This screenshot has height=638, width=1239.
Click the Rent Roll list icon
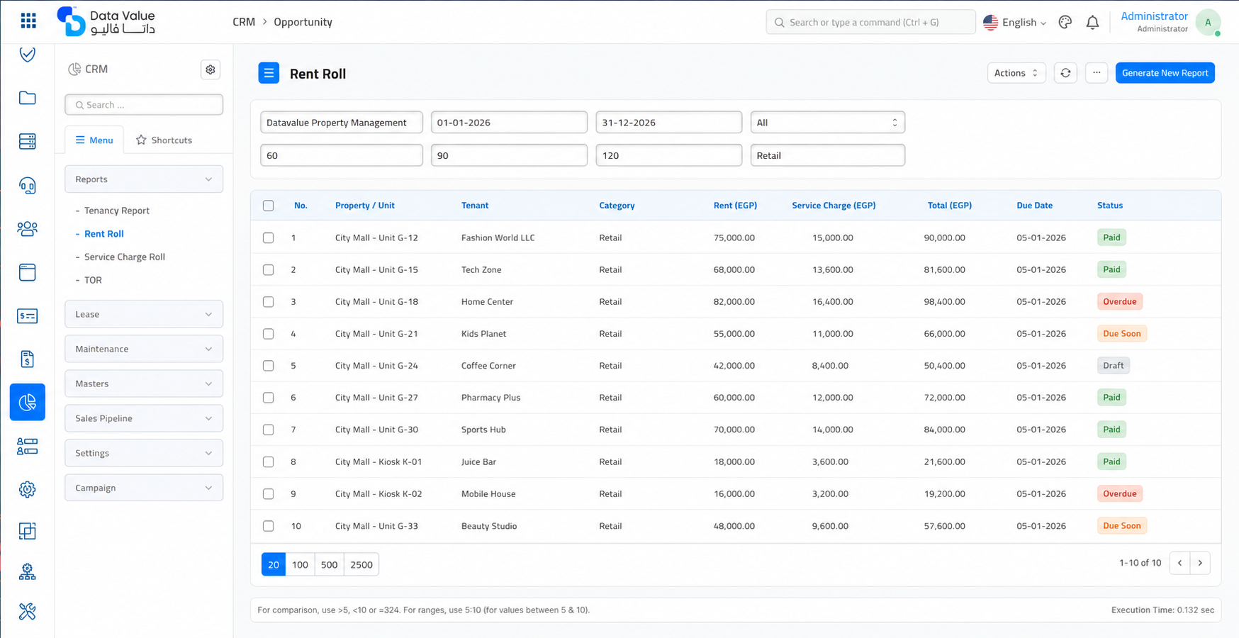269,73
